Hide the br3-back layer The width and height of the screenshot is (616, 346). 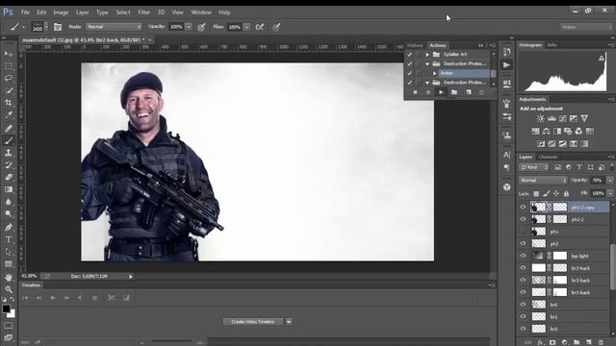[x=523, y=268]
